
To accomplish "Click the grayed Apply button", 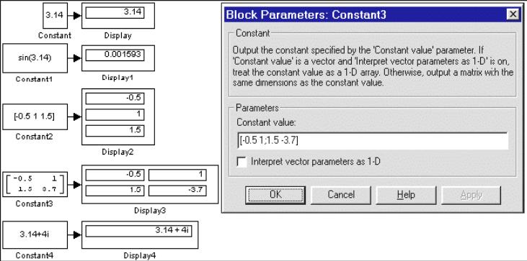I will [471, 195].
